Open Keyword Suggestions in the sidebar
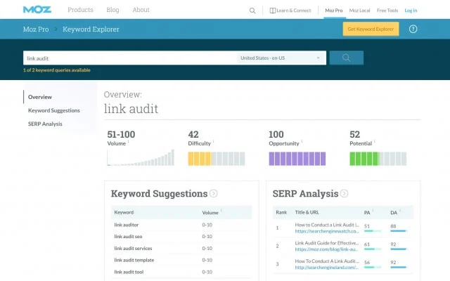This screenshot has width=450, height=281. 54,110
